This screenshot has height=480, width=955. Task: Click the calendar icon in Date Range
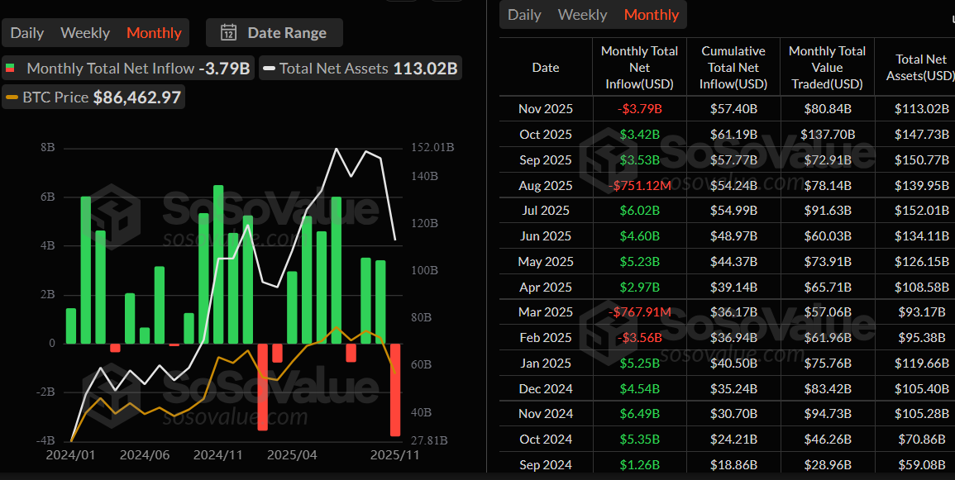(229, 33)
